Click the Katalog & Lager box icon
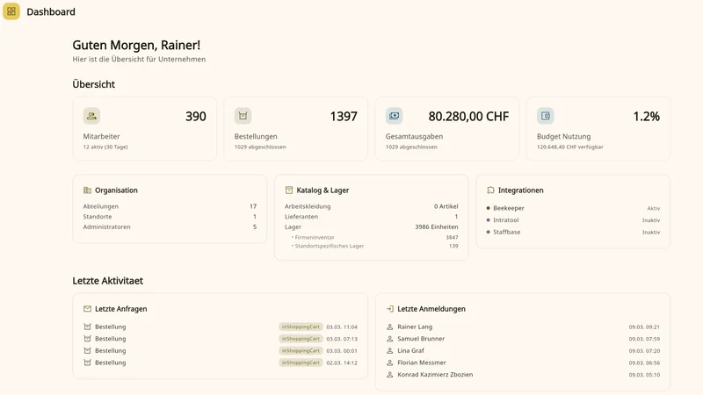Viewport: 703px width, 395px height. coord(289,190)
